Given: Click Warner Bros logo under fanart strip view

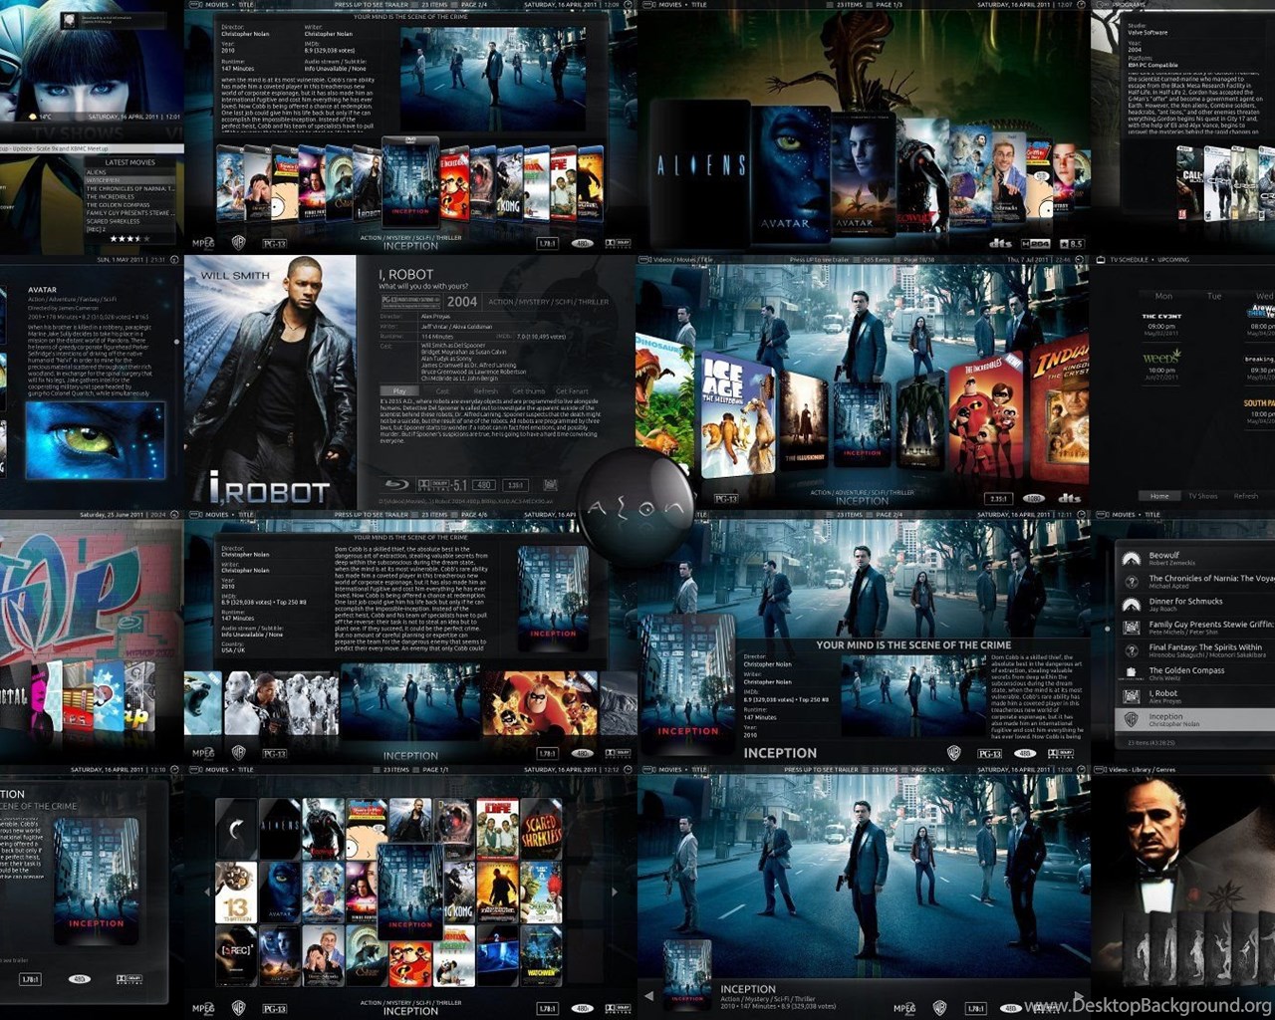Looking at the screenshot, I should pos(239,754).
